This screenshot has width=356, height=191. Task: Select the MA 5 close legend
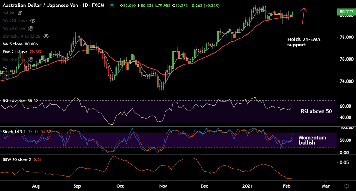pyautogui.click(x=13, y=44)
